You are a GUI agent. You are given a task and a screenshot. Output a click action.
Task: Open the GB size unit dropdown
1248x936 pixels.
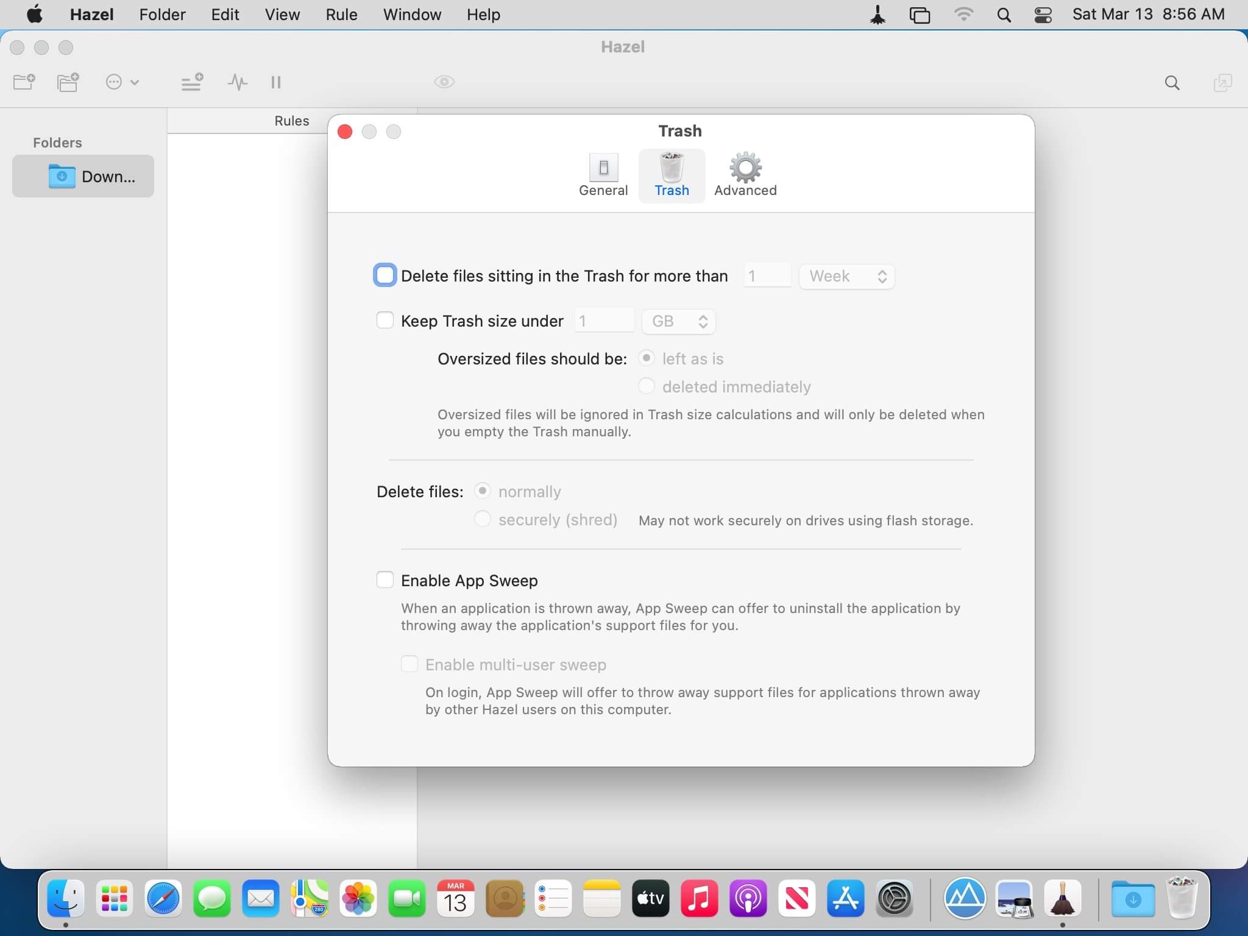click(x=678, y=321)
